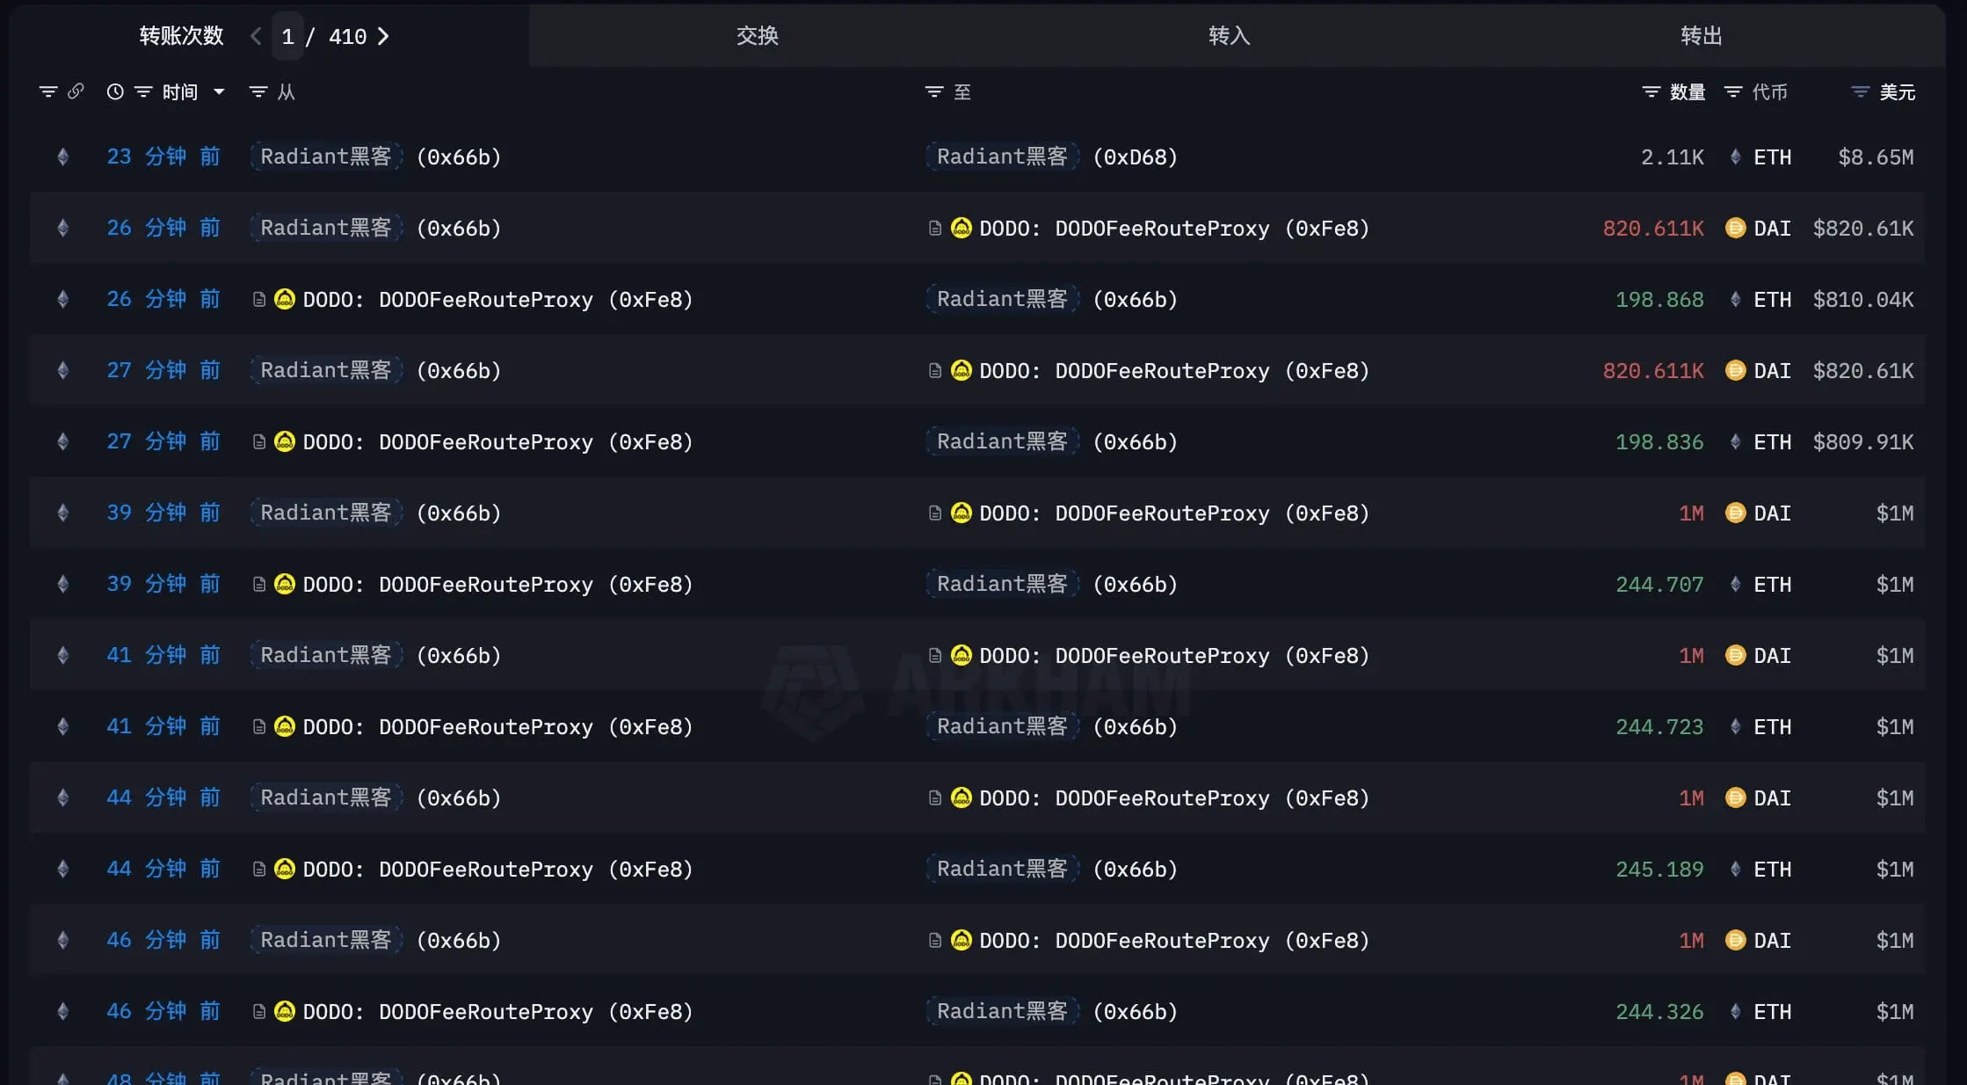Click the $8.65M dollar value
Screen dimensions: 1967x1085
(1876, 157)
